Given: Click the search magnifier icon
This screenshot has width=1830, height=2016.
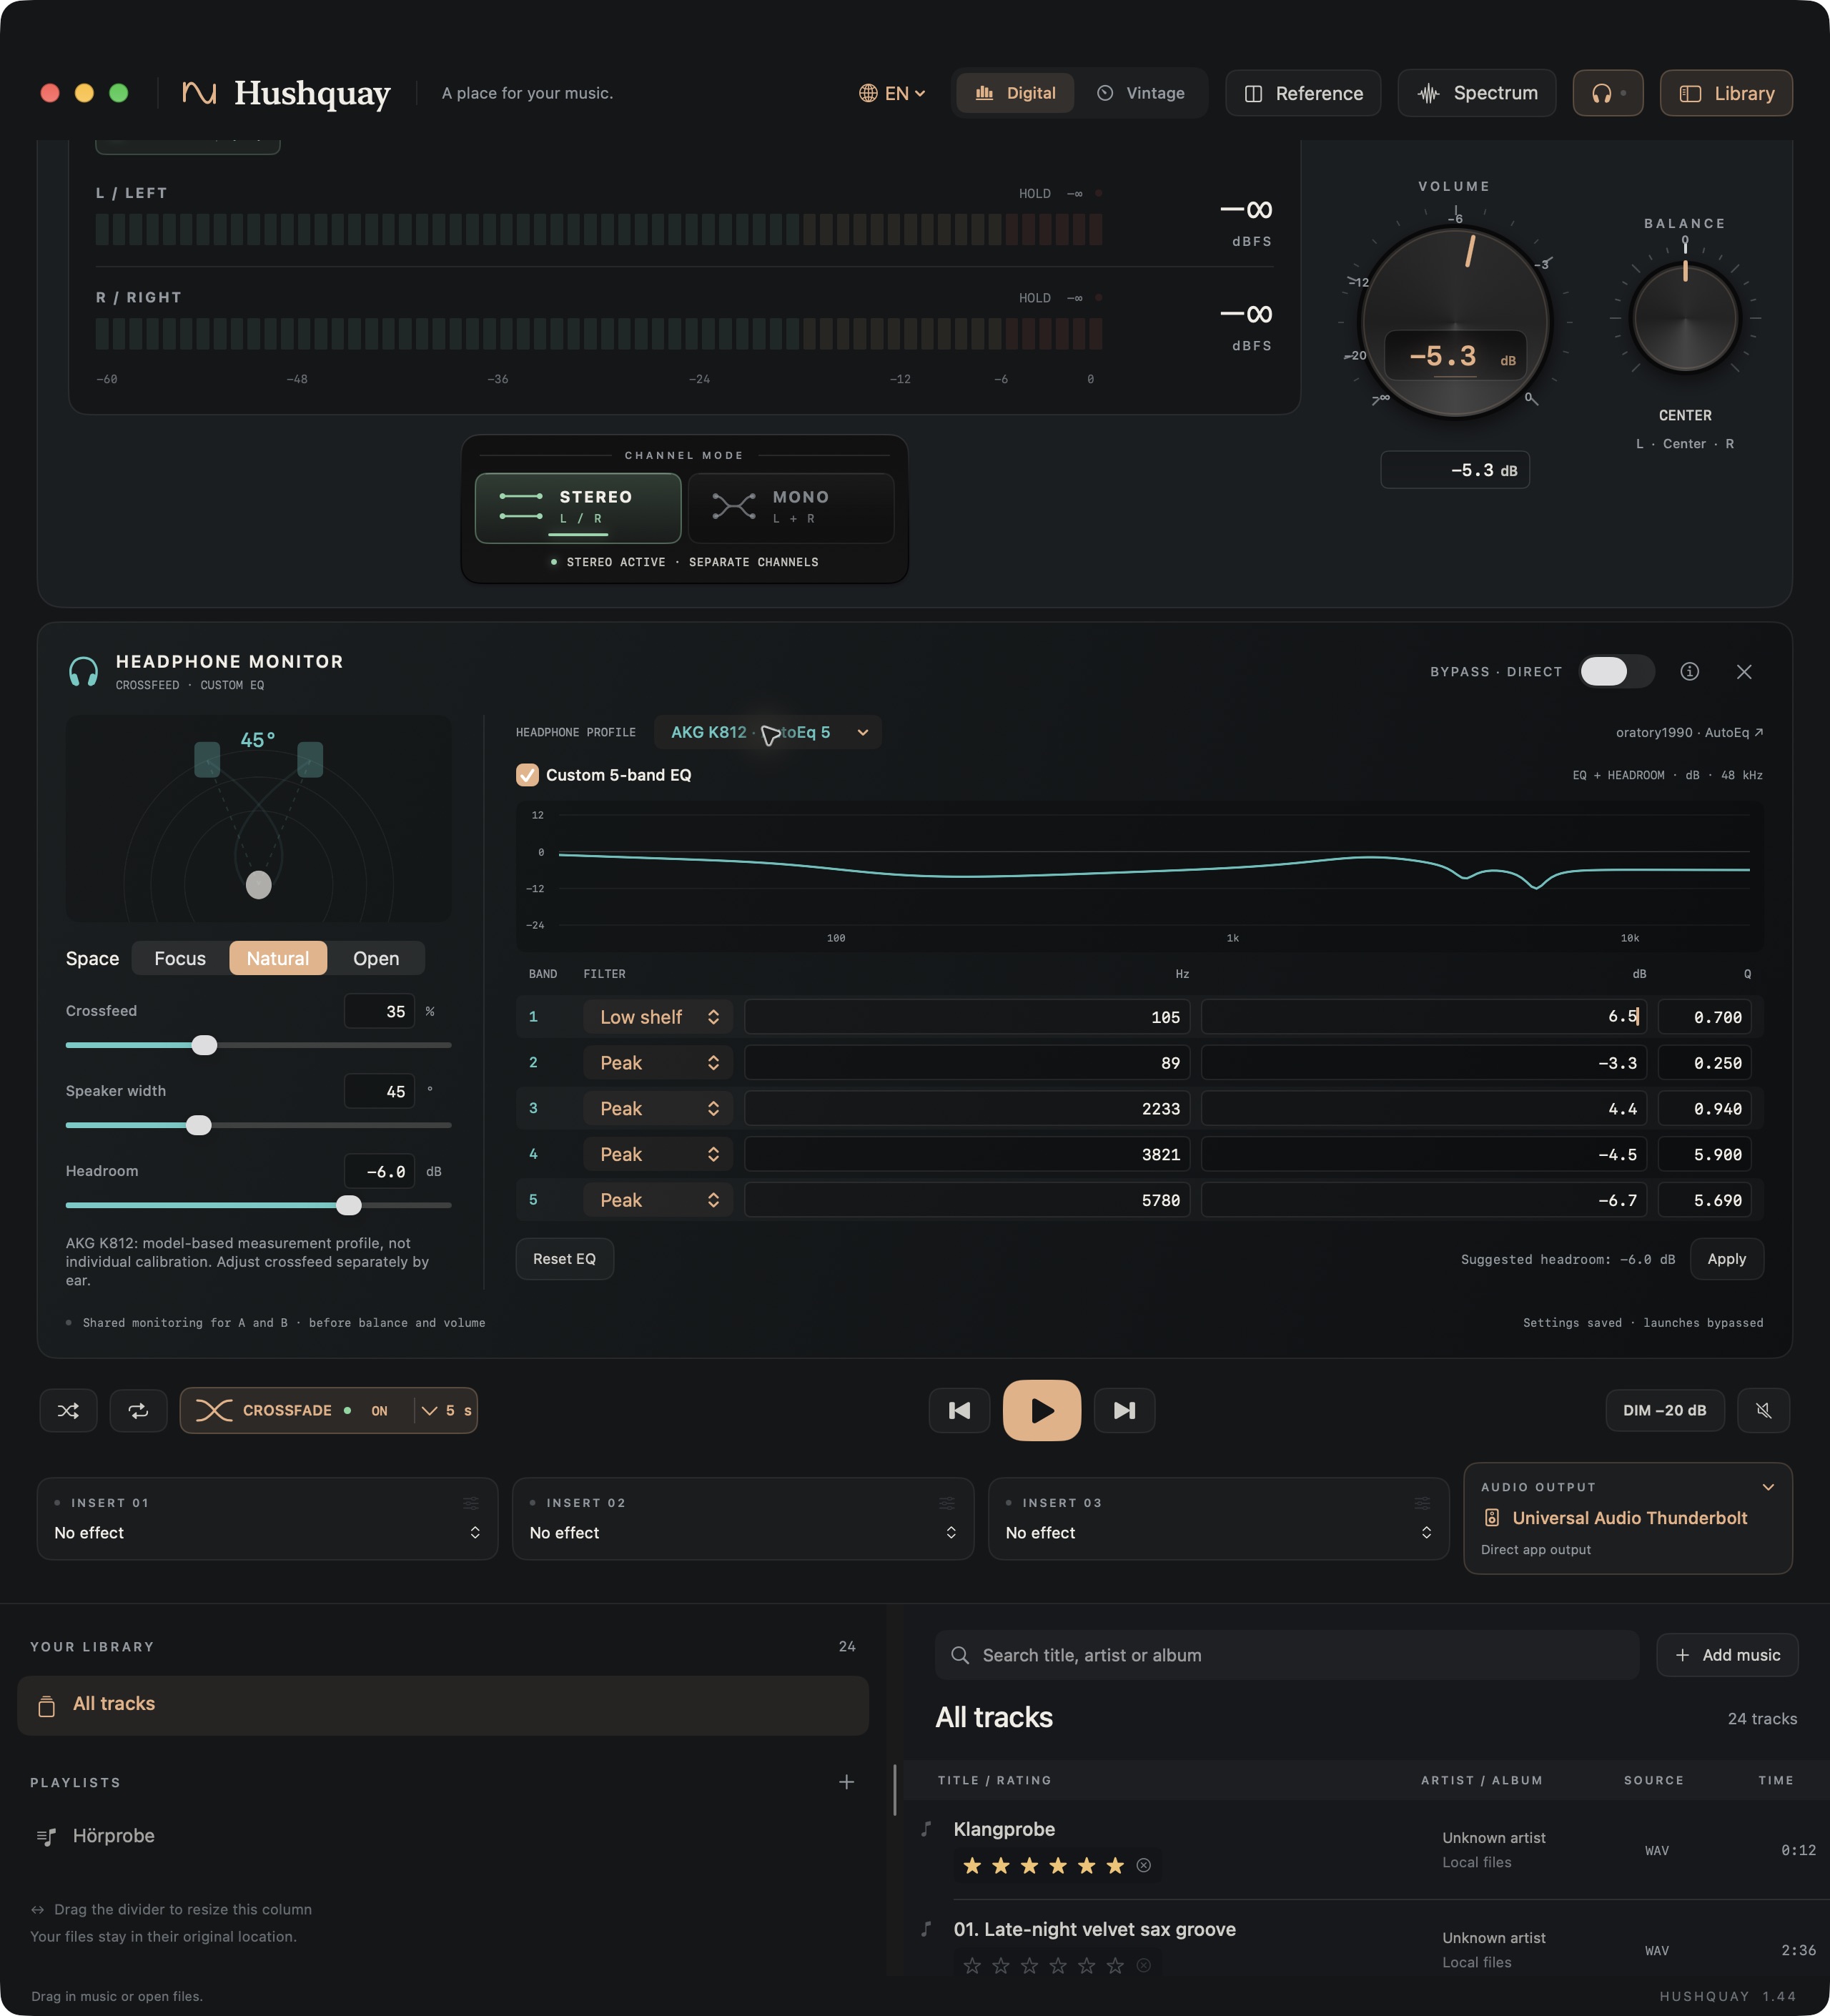Looking at the screenshot, I should click(960, 1655).
